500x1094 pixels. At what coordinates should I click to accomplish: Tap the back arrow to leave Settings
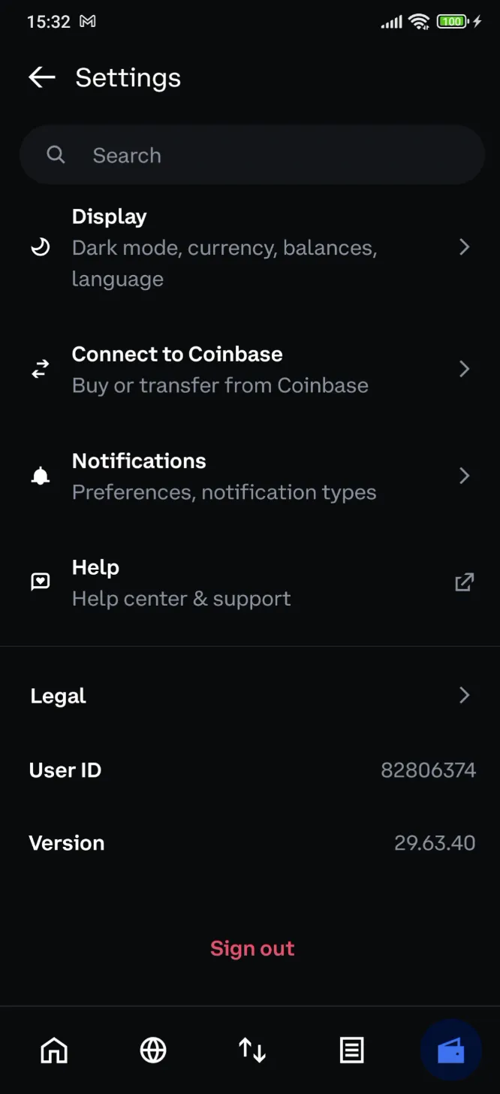41,77
